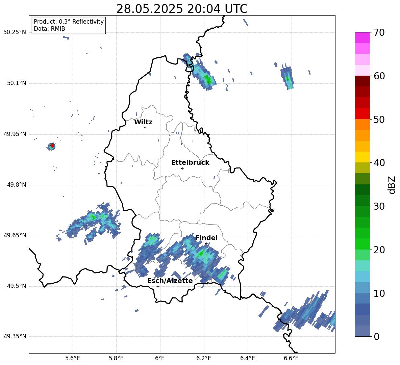Viewport: 400px width, 365px height.
Task: Select the Findel city label
Action: (206, 238)
